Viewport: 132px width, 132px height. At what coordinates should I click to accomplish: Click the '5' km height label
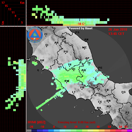(22, 22)
